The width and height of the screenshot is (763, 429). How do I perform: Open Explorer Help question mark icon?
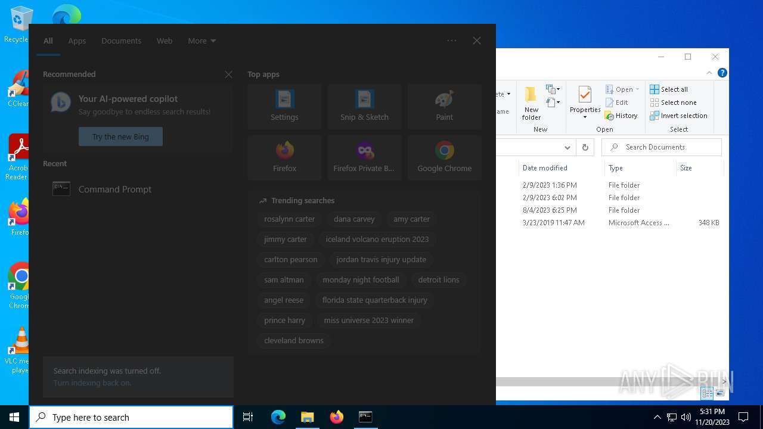tap(722, 73)
